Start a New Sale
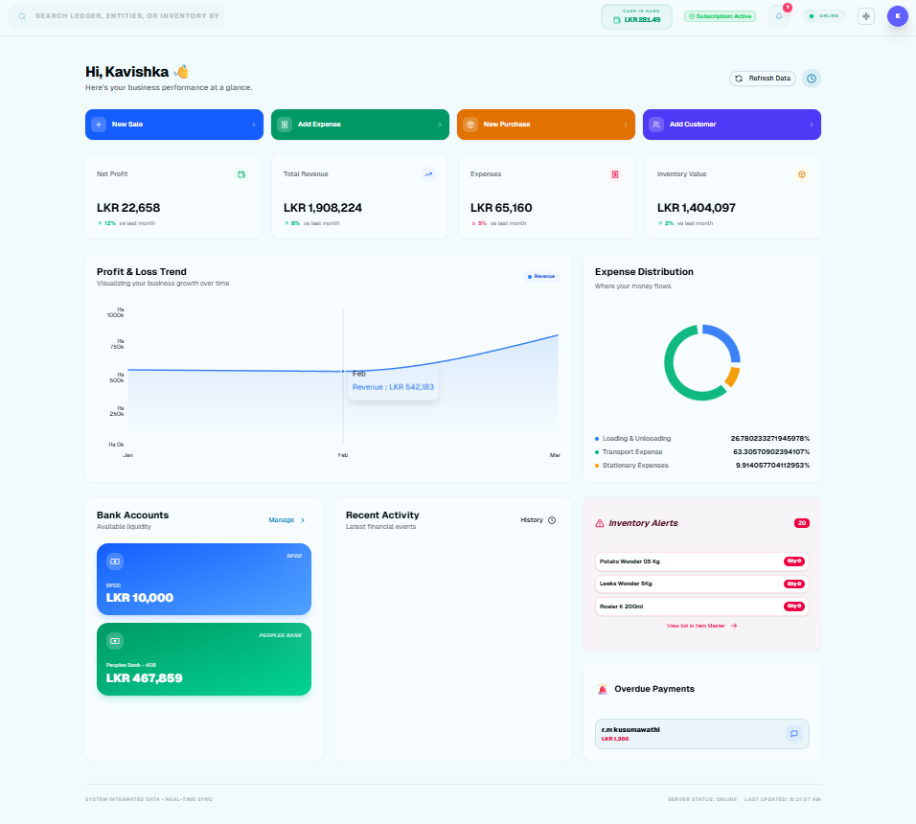 tap(174, 125)
